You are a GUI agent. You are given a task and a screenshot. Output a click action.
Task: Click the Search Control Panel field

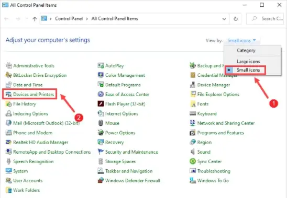coord(265,19)
